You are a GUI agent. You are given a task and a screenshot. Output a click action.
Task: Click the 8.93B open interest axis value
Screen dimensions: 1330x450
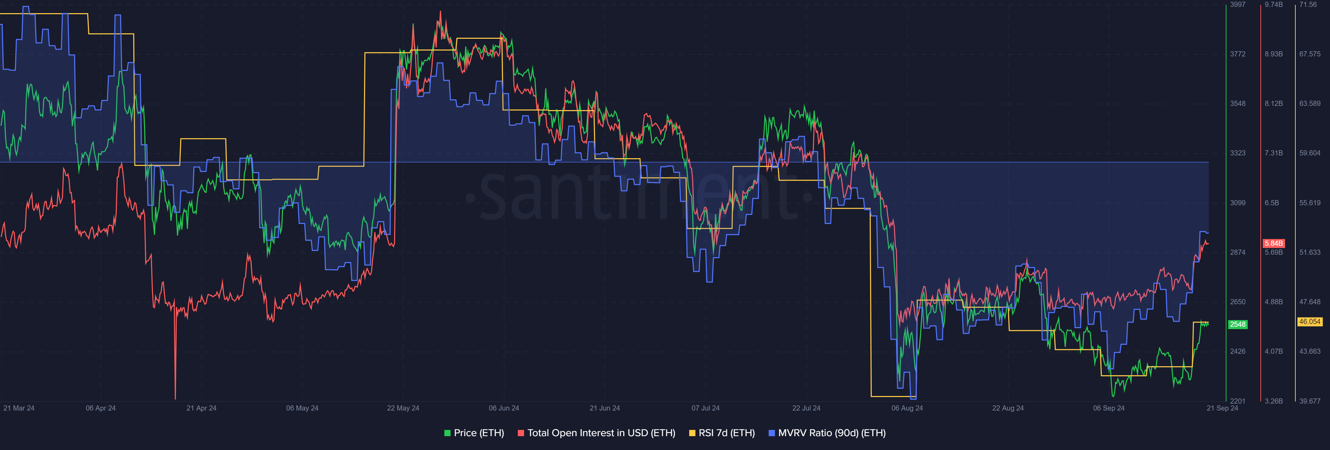[x=1274, y=54]
